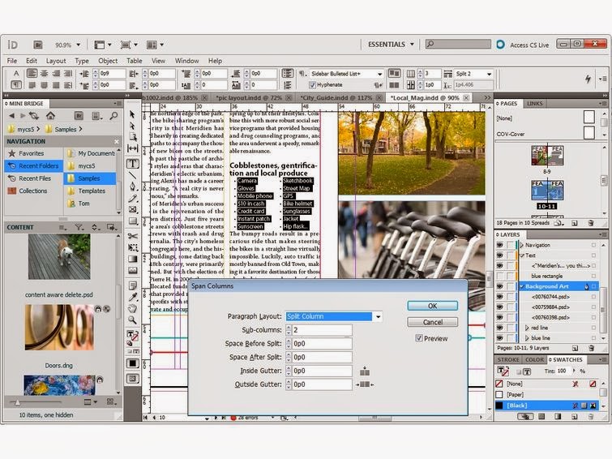Open the Layout menu
612x459 pixels.
56,61
